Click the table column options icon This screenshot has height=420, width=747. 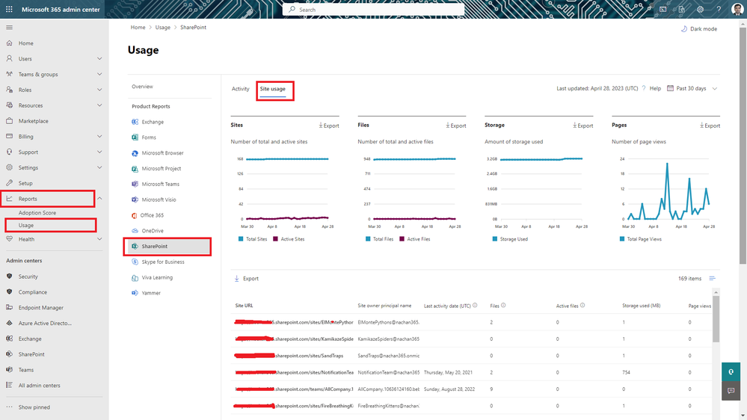[x=712, y=279]
